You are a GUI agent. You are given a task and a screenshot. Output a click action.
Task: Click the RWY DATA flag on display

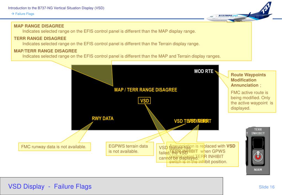[x=103, y=118]
